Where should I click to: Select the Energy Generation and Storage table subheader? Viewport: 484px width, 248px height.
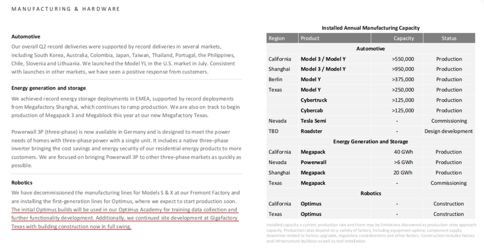[370, 142]
